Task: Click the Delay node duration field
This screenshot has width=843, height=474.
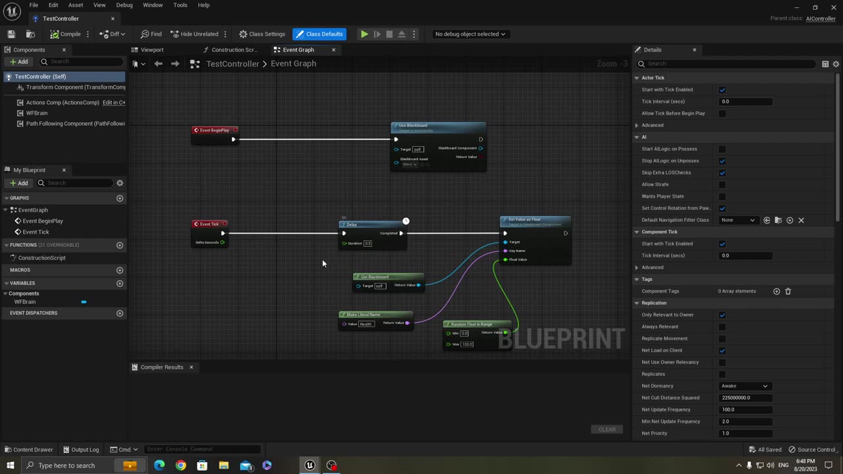Action: pyautogui.click(x=367, y=244)
